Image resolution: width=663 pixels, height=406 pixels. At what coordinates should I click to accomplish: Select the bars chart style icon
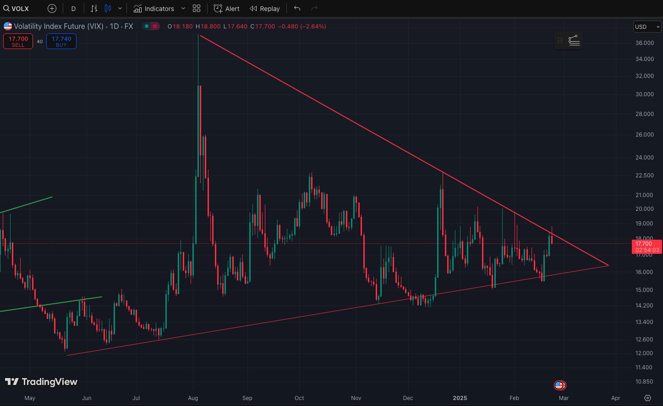94,9
